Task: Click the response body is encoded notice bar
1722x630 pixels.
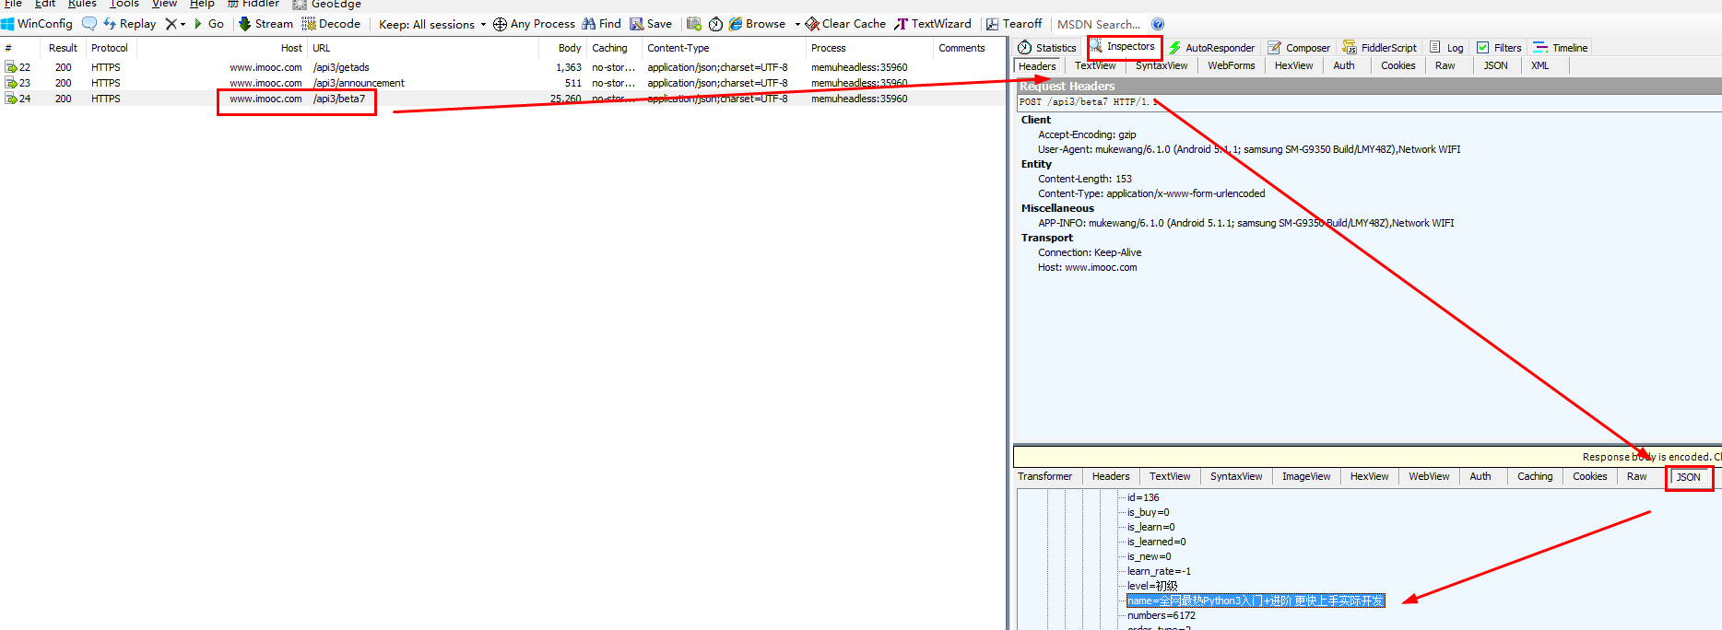Action: 1367,457
